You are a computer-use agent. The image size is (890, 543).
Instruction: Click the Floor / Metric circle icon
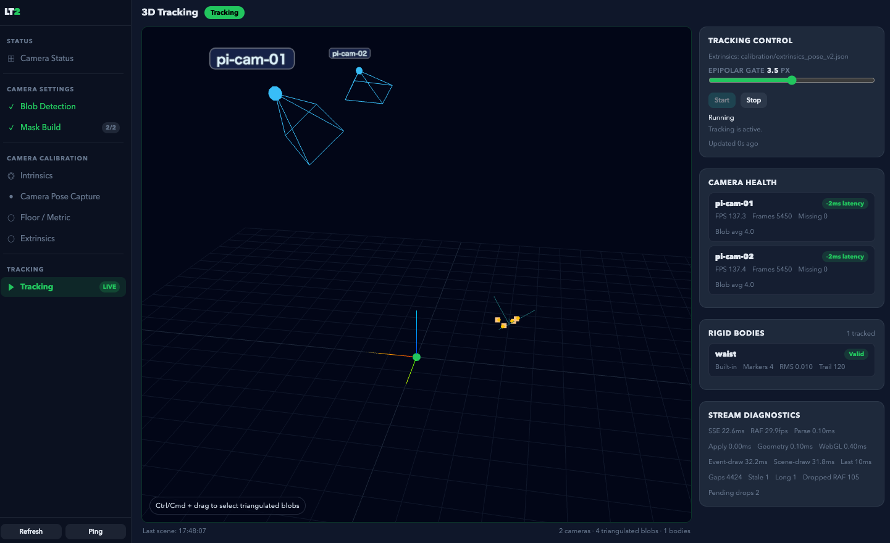point(11,218)
